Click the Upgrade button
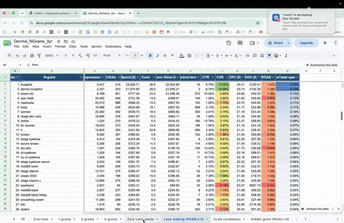Image resolution: width=344 pixels, height=223 pixels. [x=306, y=43]
